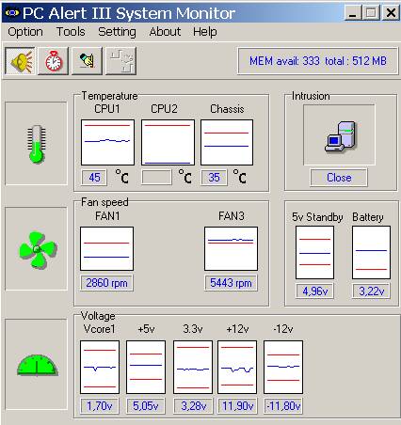This screenshot has height=425, width=401.
Task: Click the 5443 rpm fan reading
Action: coord(231,283)
